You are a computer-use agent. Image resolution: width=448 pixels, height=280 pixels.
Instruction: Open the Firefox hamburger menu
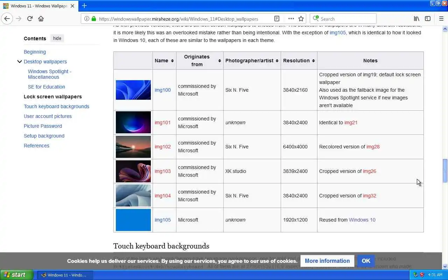441,19
